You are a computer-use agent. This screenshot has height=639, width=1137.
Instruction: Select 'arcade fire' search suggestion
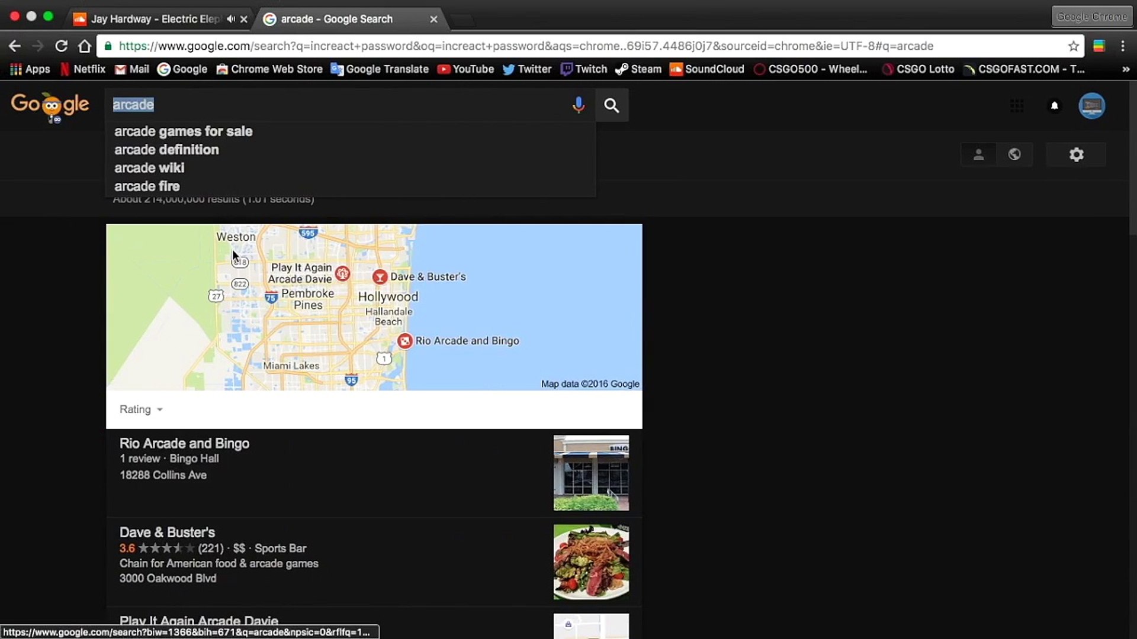(x=147, y=186)
